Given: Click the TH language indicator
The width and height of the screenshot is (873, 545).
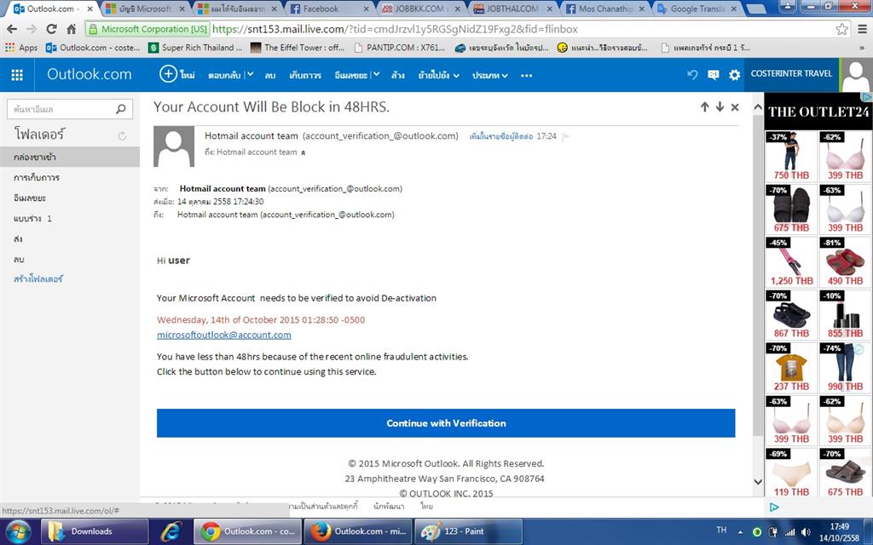Looking at the screenshot, I should coord(721,530).
